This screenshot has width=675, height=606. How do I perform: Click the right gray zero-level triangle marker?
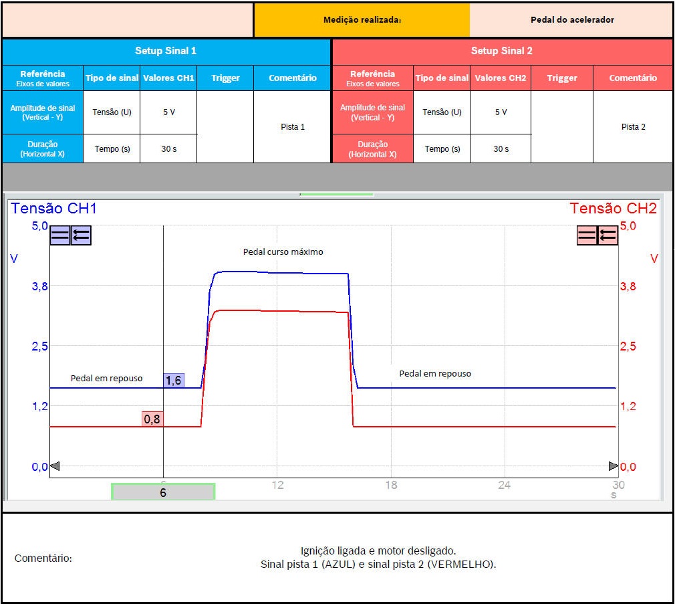(613, 466)
